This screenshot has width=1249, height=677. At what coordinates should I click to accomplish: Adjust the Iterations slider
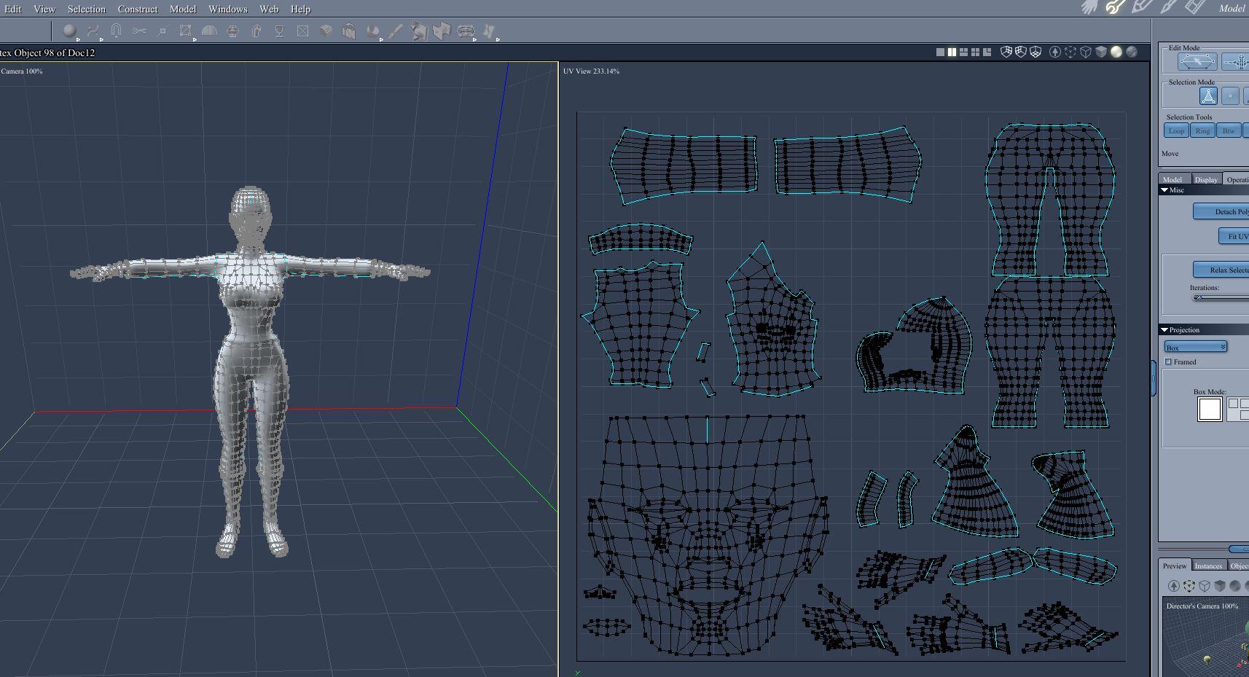(x=1220, y=297)
